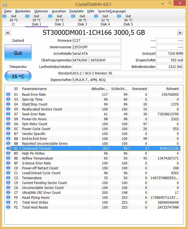
Task: Open the Festplatte menu
Action: [76, 11]
